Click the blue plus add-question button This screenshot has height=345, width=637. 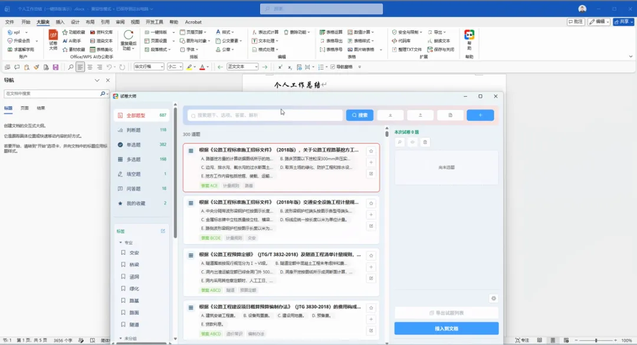coord(480,116)
